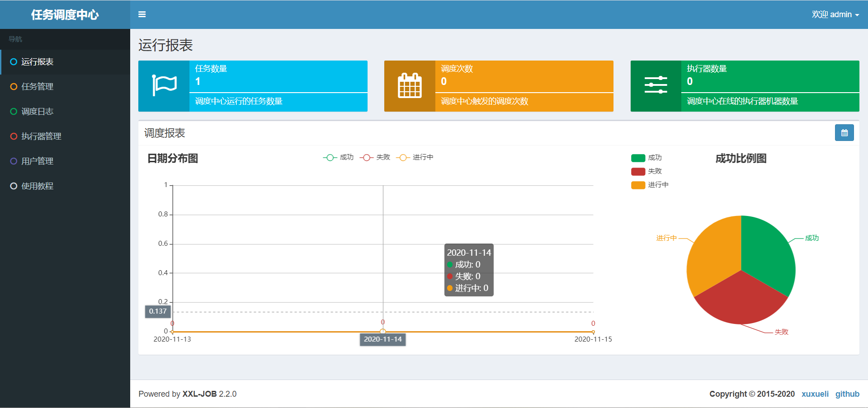Toggle green 成功 swatch in pie legend
This screenshot has height=408, width=868.
[x=638, y=158]
